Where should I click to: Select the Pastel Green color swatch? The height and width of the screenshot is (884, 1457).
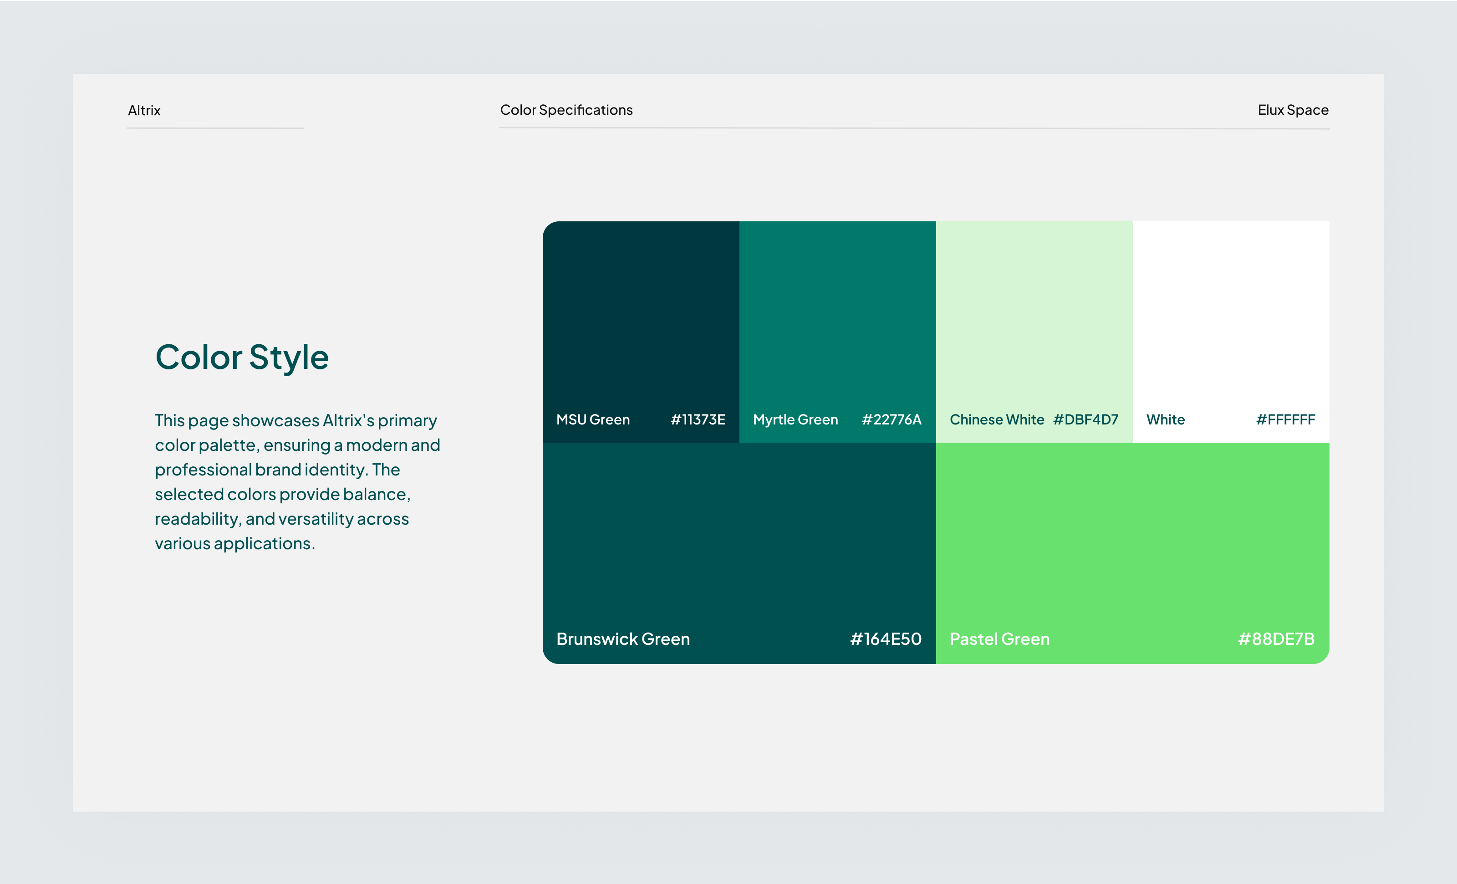coord(1132,544)
